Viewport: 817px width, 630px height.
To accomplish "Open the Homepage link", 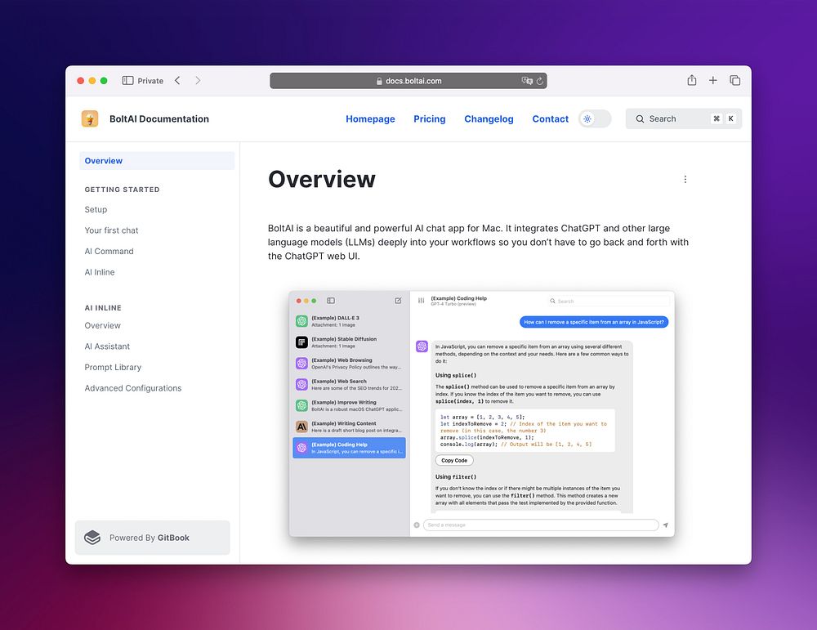I will click(x=370, y=118).
